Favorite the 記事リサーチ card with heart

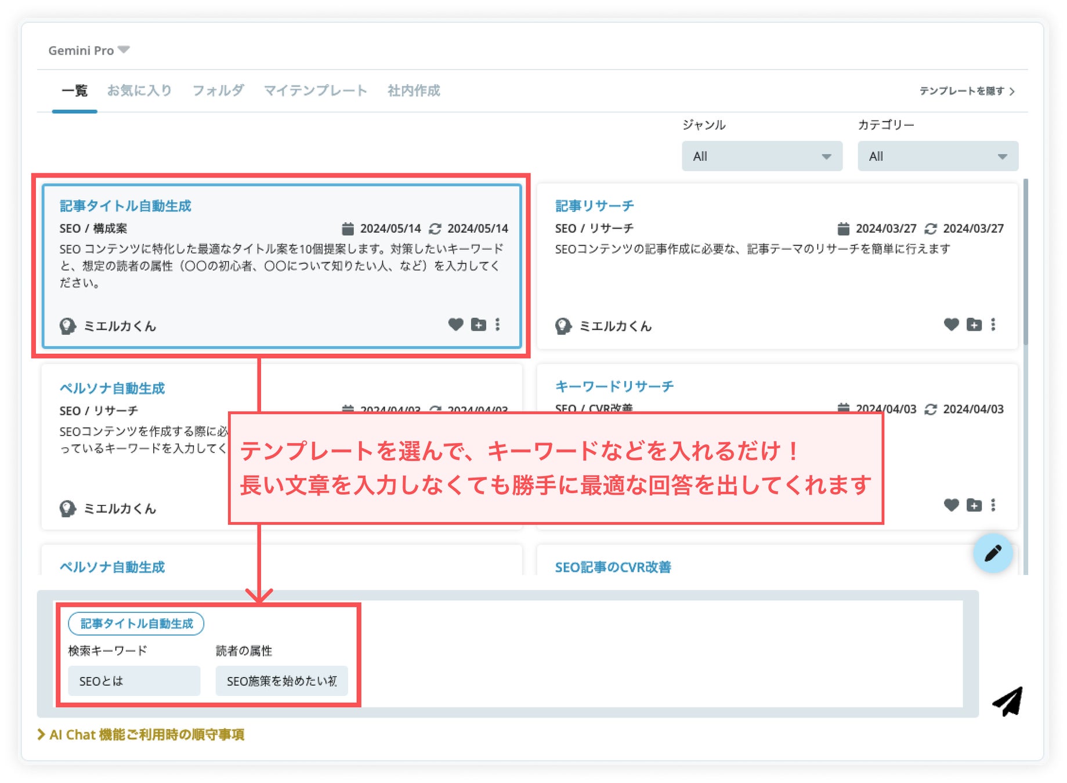pyautogui.click(x=951, y=324)
